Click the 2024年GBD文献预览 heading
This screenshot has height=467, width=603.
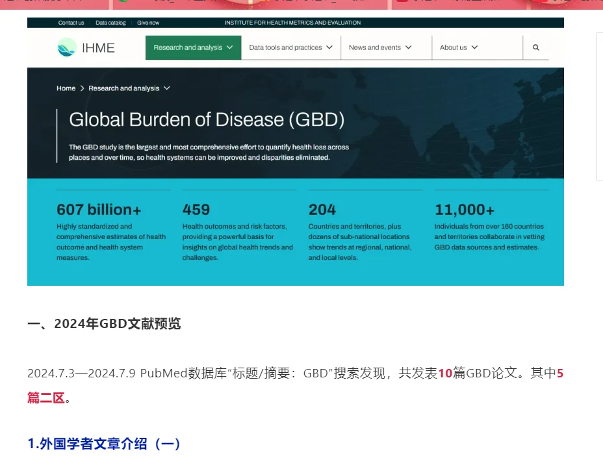click(x=104, y=323)
